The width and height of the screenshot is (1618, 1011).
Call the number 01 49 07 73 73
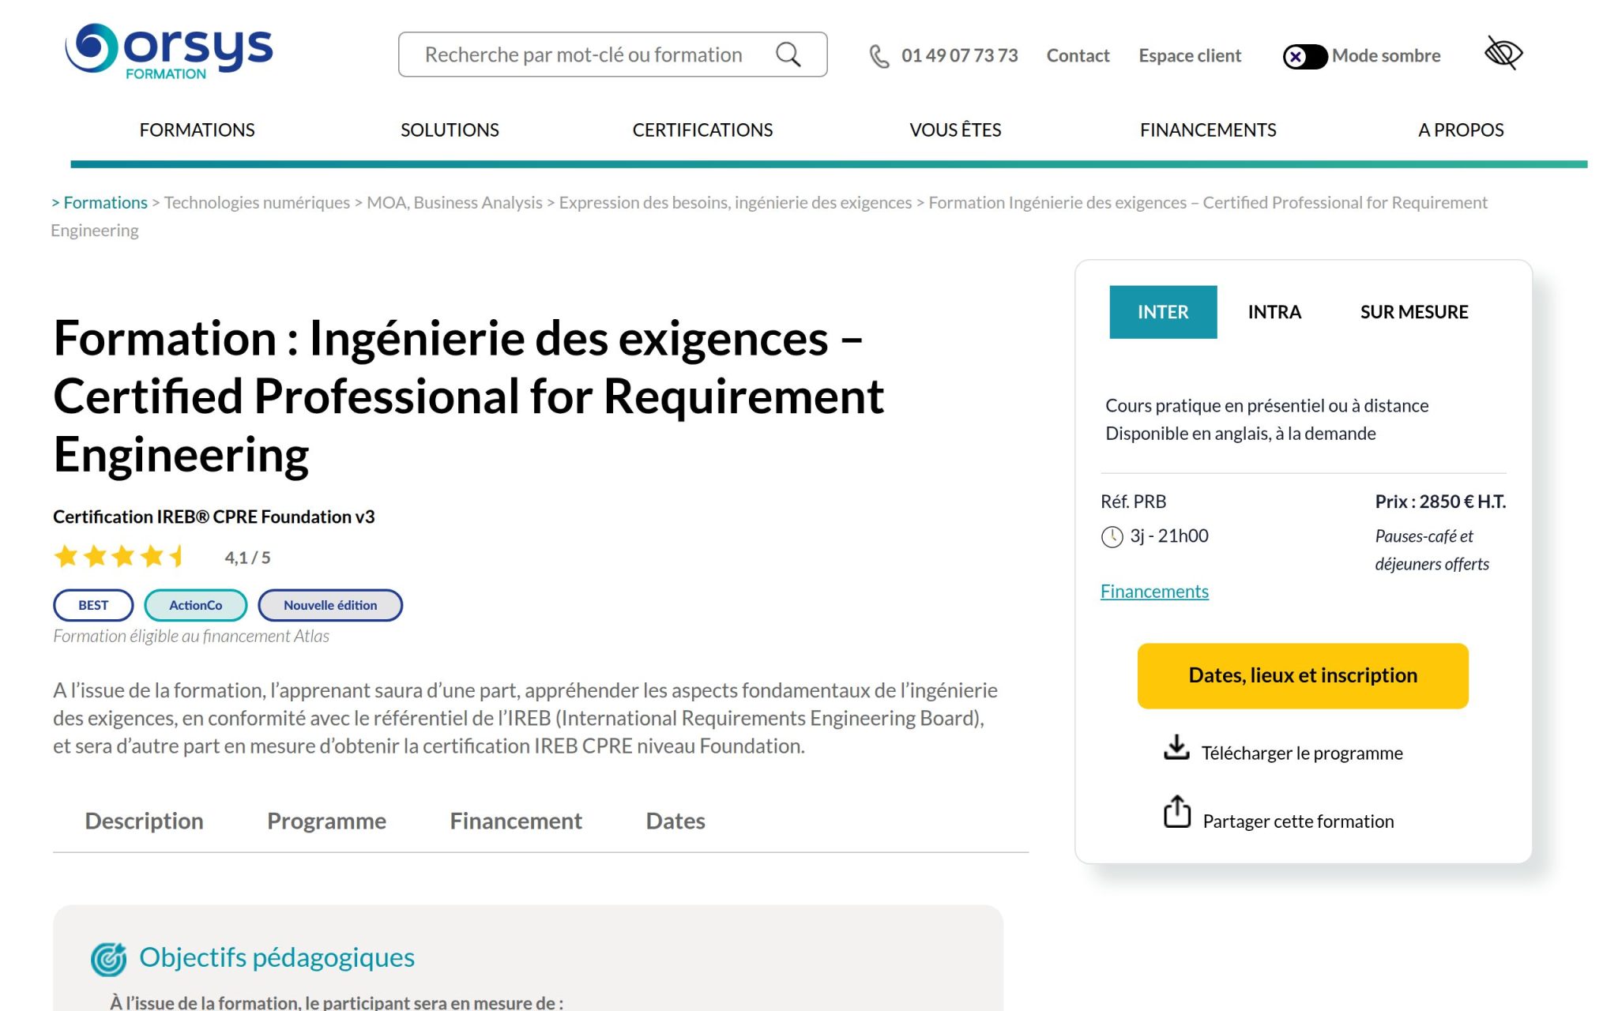point(959,56)
